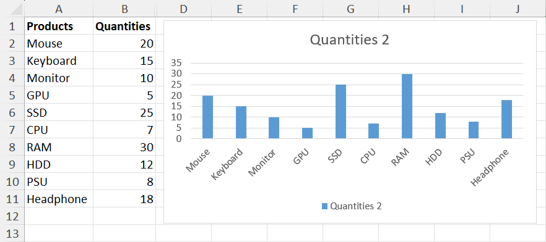Click the HDD cell in column A
The width and height of the screenshot is (546, 242).
click(x=59, y=165)
